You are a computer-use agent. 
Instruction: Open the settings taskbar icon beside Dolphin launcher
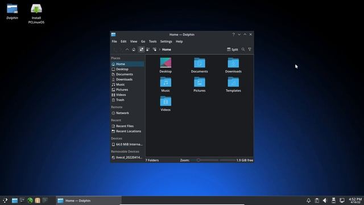(x=22, y=200)
